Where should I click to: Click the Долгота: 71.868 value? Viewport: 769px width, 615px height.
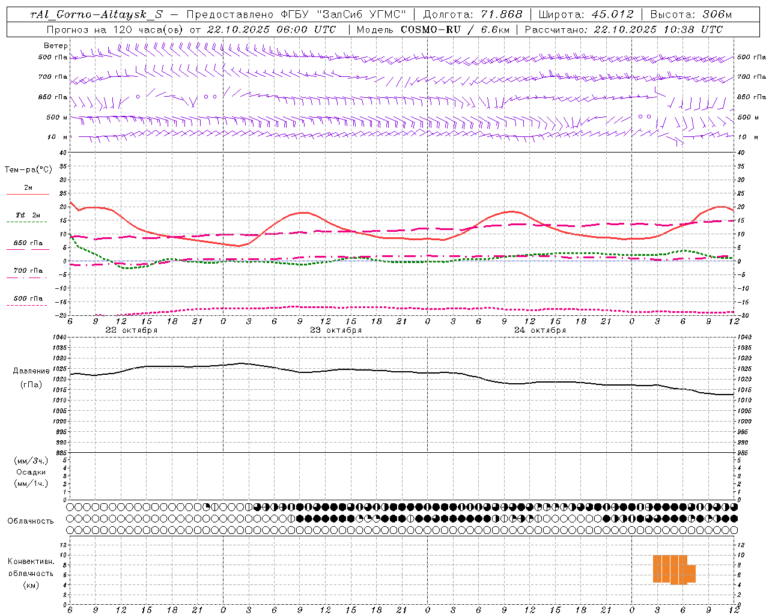click(x=473, y=15)
